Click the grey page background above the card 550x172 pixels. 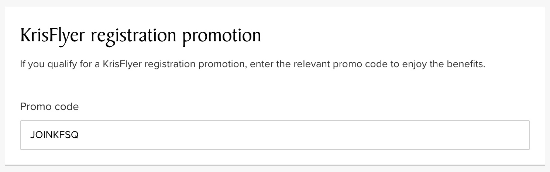(275, 3)
